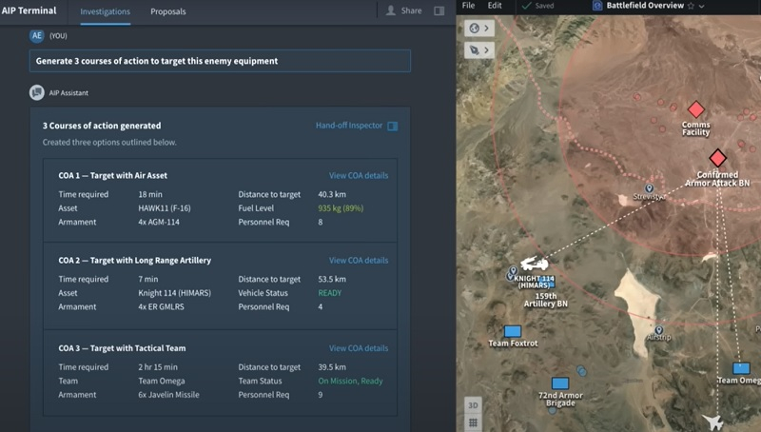Star the Battlefield Overview as favorite
This screenshot has width=761, height=432.
point(689,6)
